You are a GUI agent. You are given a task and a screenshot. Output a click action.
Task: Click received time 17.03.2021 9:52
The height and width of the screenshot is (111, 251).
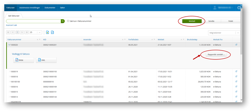164,77
